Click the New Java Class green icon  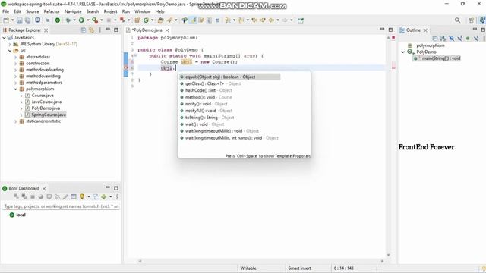146,20
